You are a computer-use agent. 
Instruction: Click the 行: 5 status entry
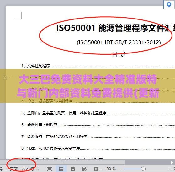34,169
